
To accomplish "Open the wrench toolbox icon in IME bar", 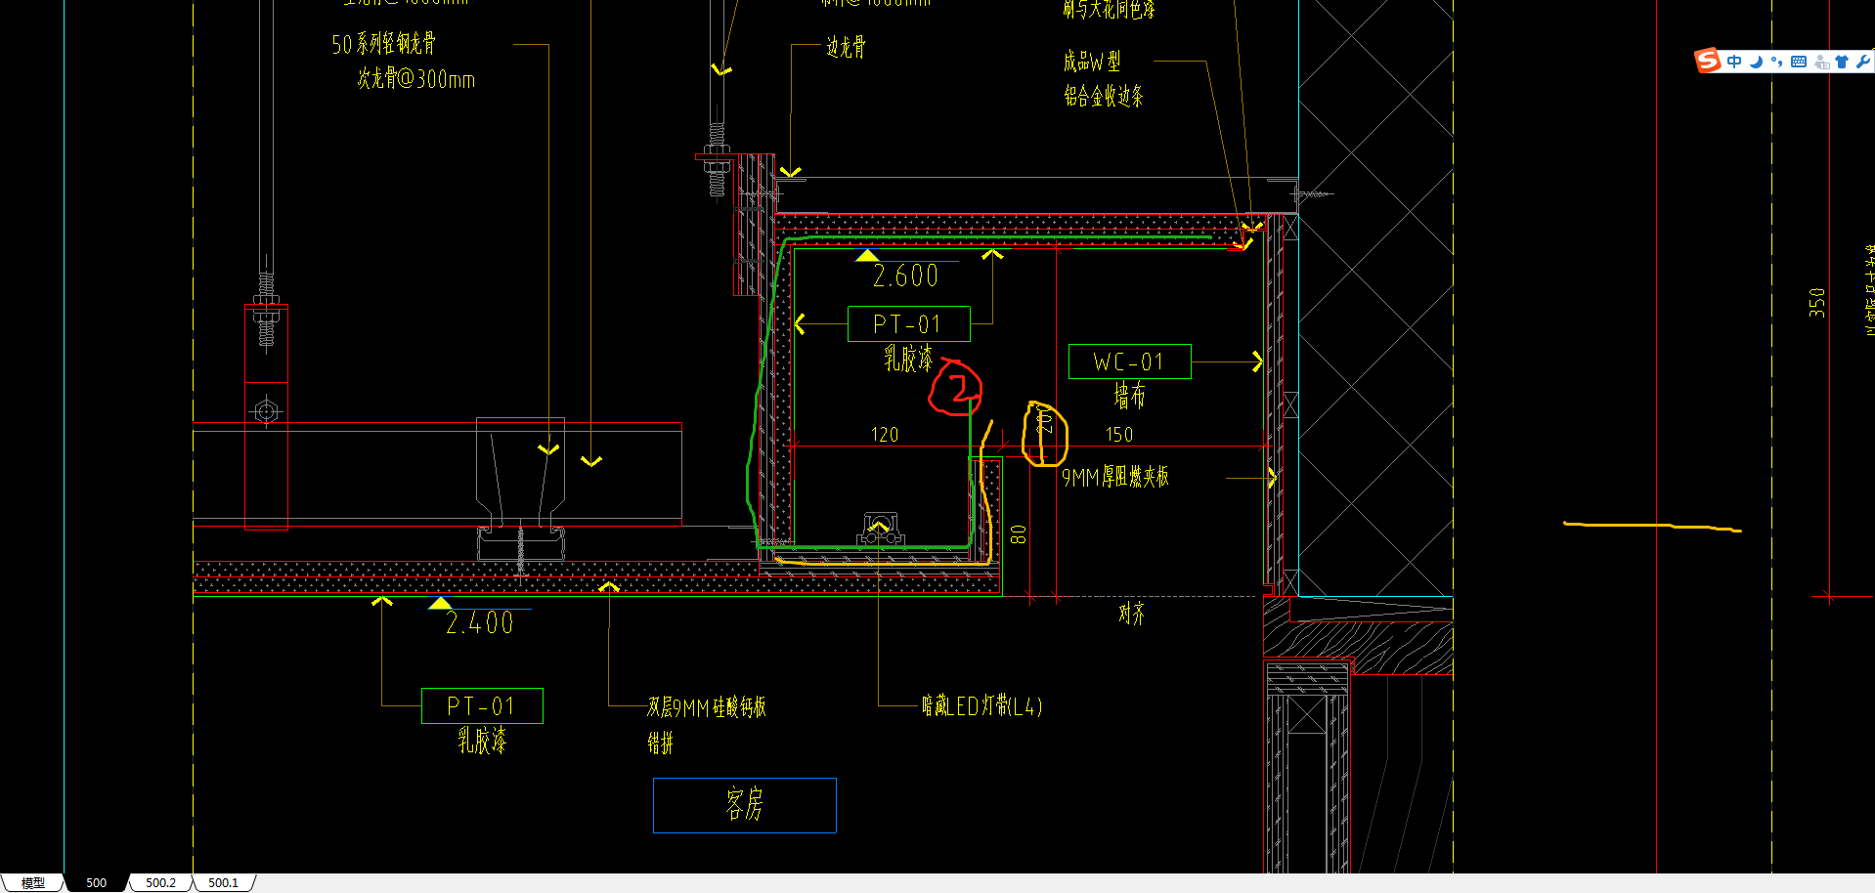I will point(1862,62).
